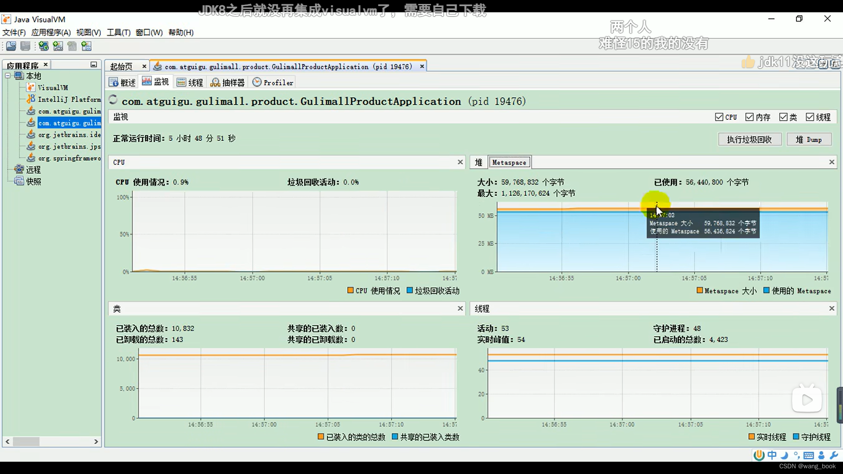Close the GulimallProductApplication tab
Viewport: 843px width, 474px height.
[422, 66]
